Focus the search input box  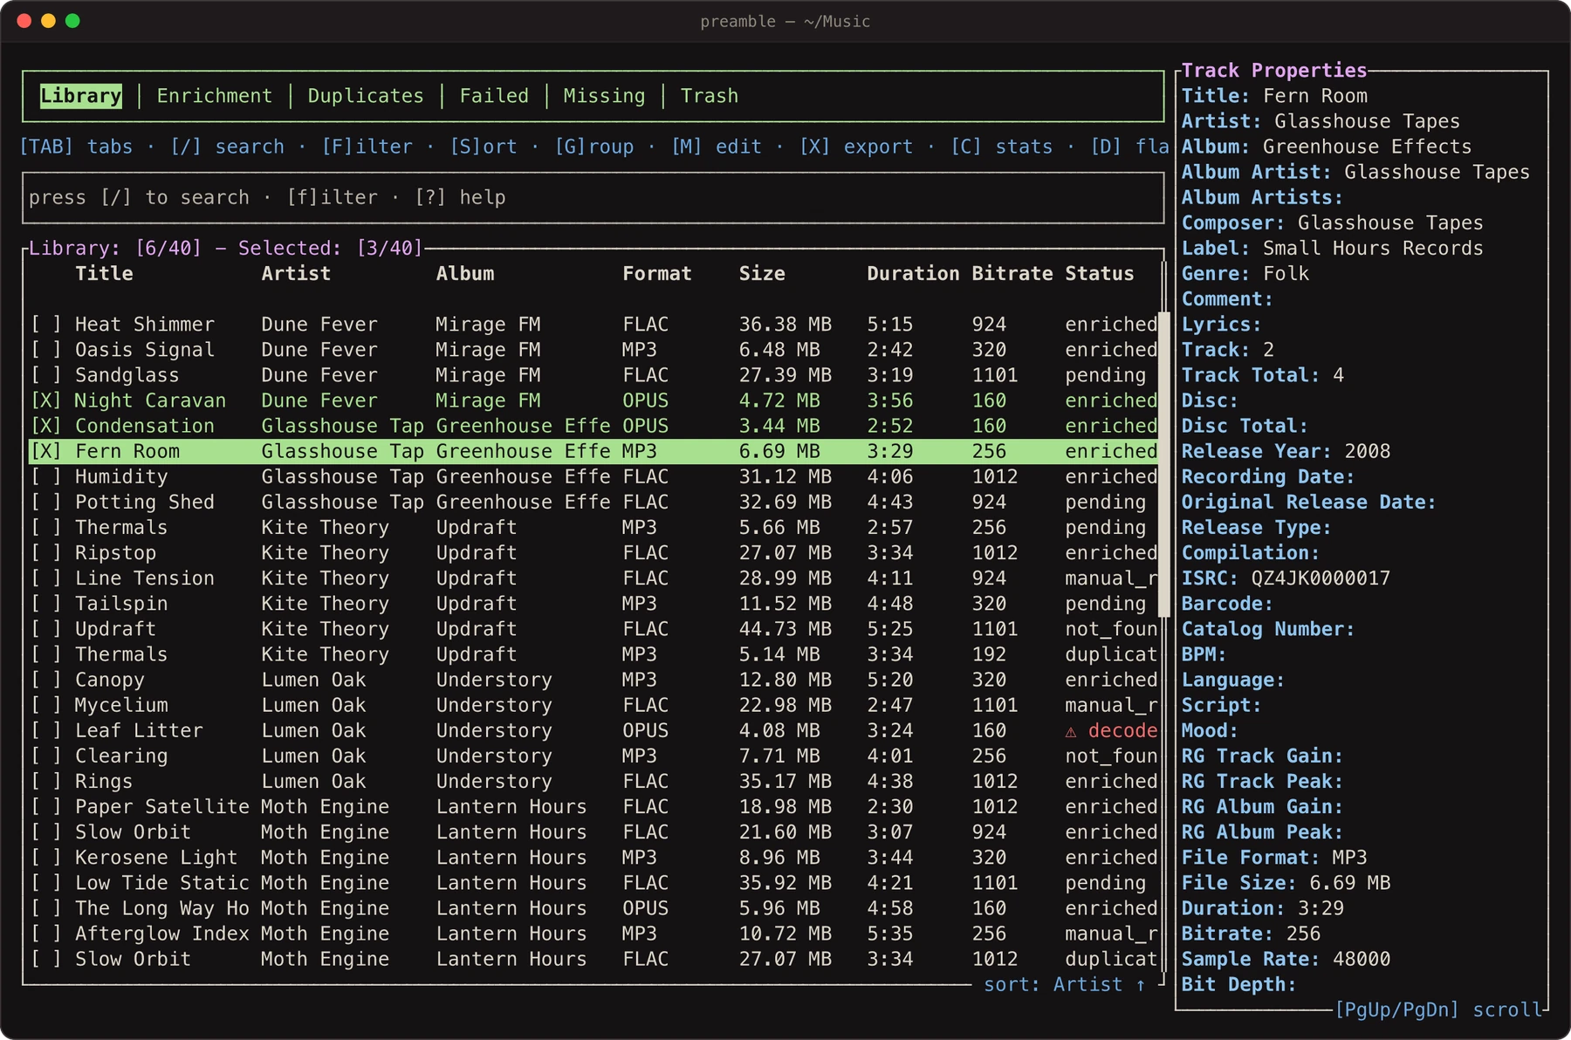(x=593, y=198)
